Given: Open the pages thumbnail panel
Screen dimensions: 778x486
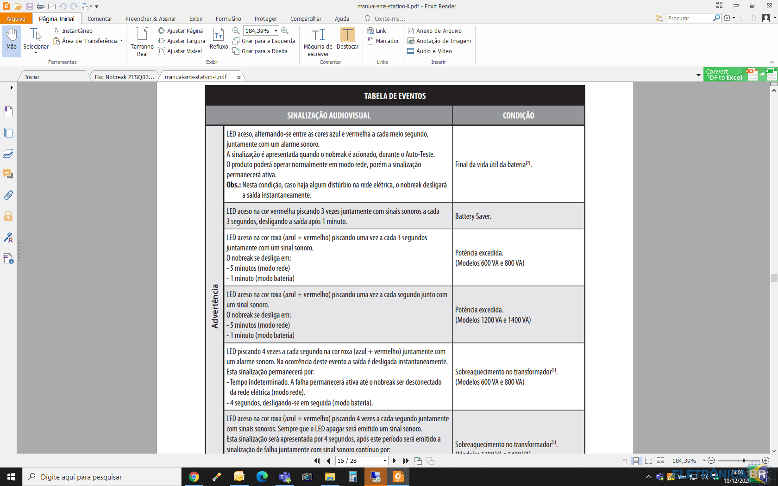Looking at the screenshot, I should click(x=8, y=132).
